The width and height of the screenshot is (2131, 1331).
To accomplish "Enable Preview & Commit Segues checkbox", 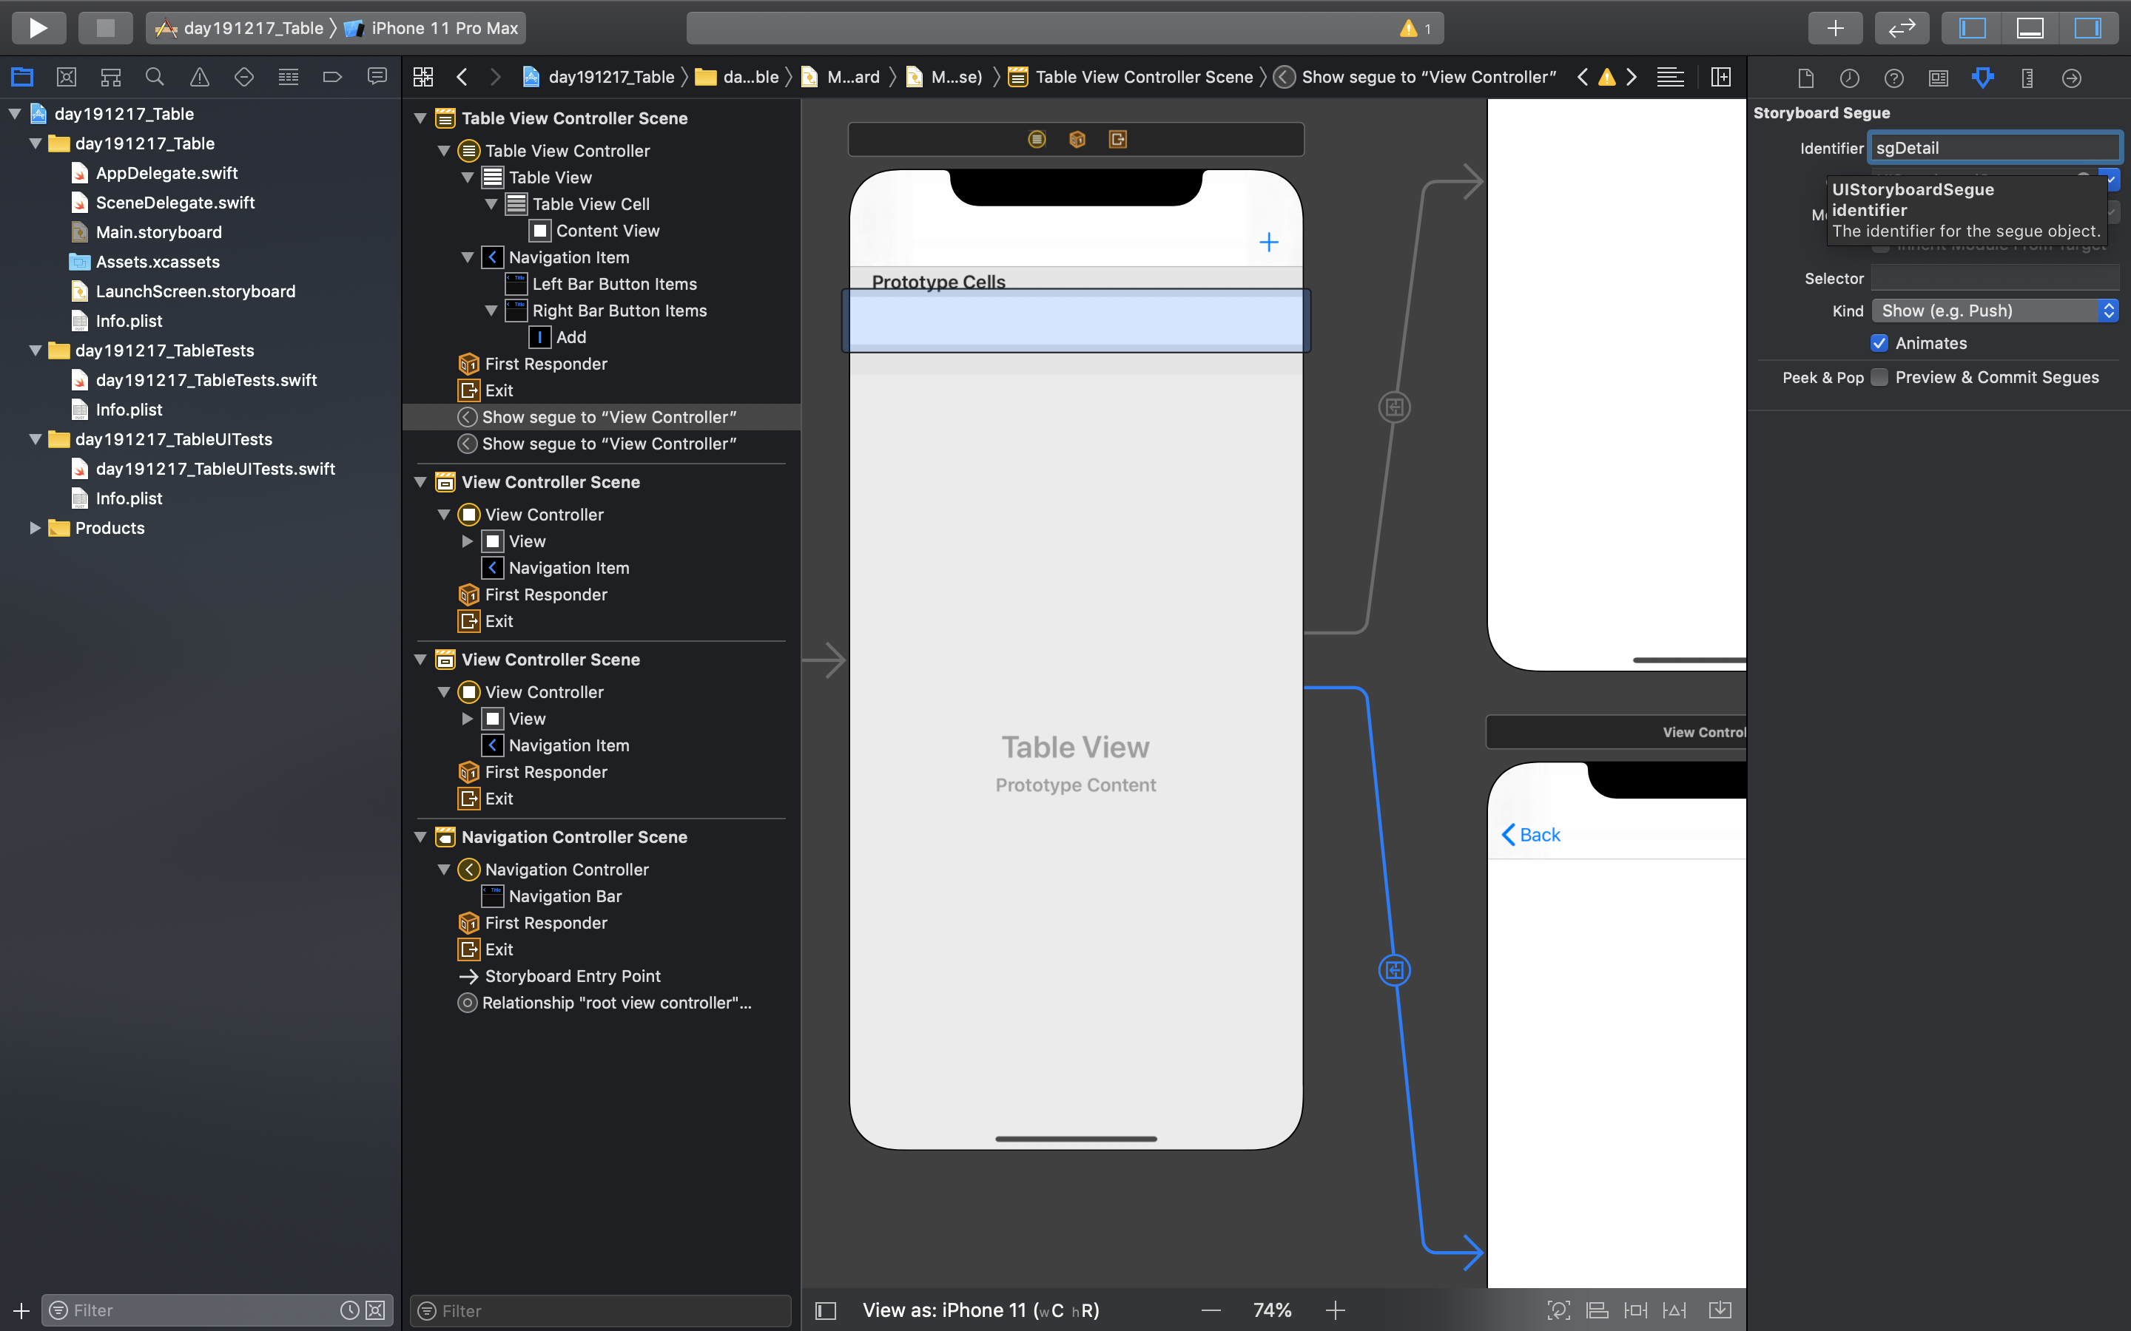I will click(x=1879, y=378).
